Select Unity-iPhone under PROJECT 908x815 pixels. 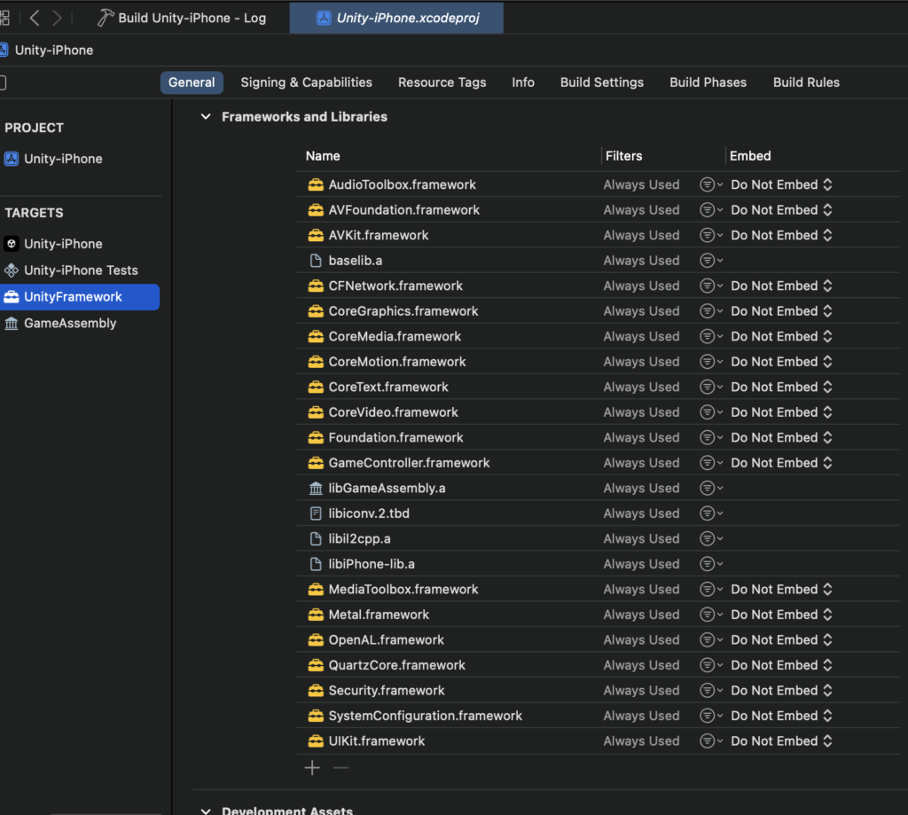(63, 159)
